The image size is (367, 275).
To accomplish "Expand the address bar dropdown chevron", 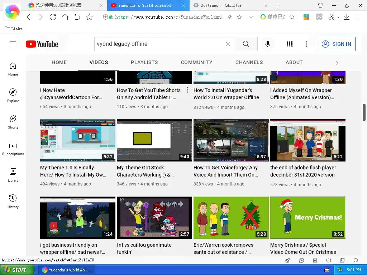I will click(251, 17).
